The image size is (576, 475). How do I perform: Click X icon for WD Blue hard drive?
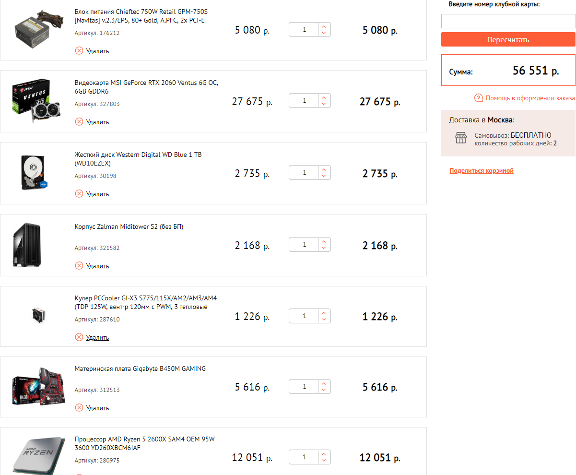pos(79,194)
